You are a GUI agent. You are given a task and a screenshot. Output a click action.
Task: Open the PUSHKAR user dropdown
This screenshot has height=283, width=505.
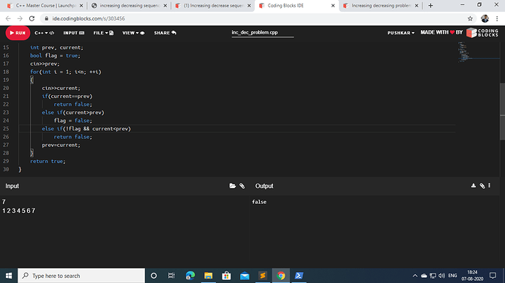tap(400, 33)
